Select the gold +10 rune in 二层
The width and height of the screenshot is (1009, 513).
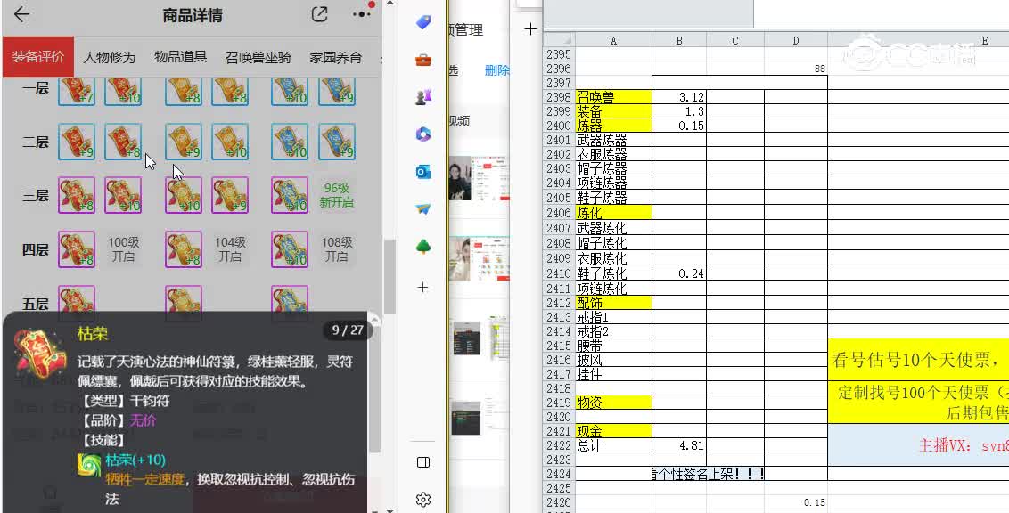click(x=230, y=142)
